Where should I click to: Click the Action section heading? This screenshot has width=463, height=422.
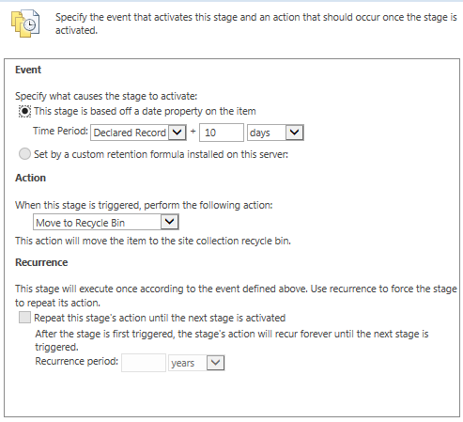pos(31,178)
